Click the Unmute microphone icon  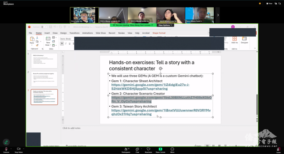(6, 149)
